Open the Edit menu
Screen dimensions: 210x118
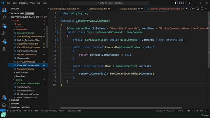pos(14,3)
